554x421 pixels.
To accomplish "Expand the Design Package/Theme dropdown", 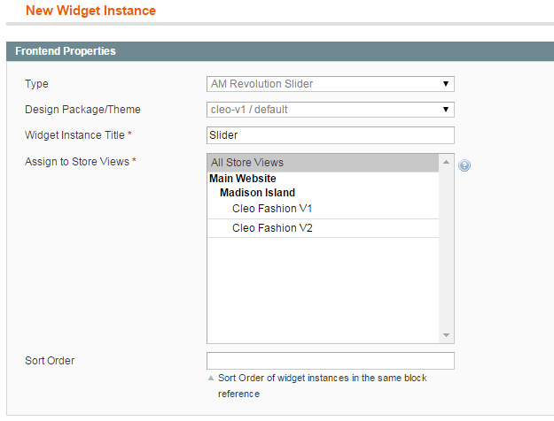I will click(330, 110).
